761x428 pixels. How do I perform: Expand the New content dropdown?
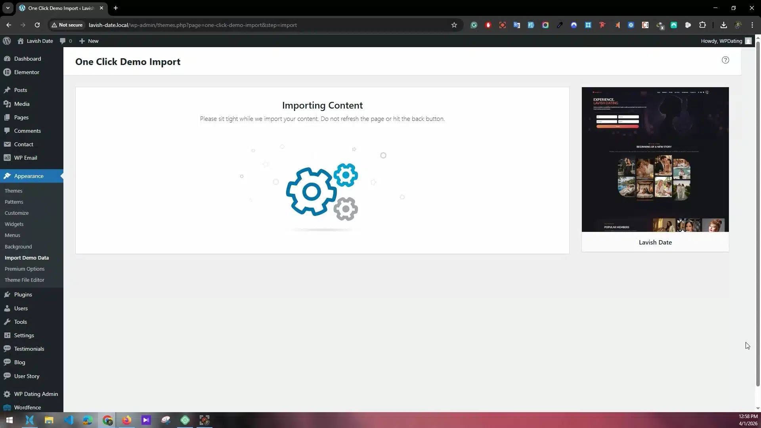click(89, 41)
